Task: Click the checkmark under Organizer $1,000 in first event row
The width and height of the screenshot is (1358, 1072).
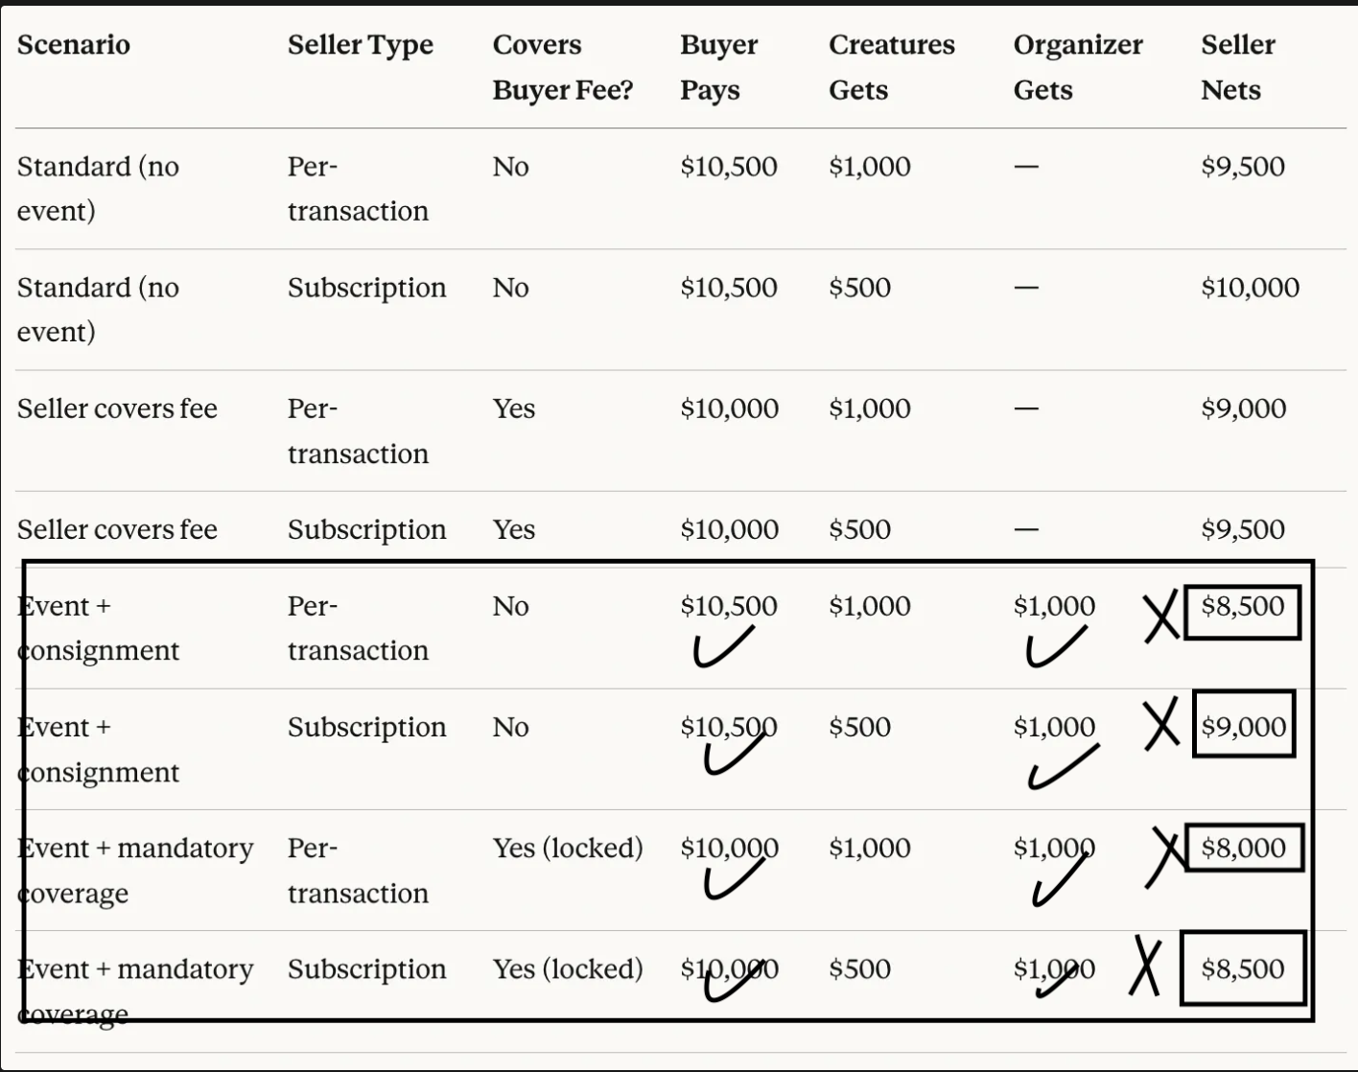Action: (x=1056, y=647)
